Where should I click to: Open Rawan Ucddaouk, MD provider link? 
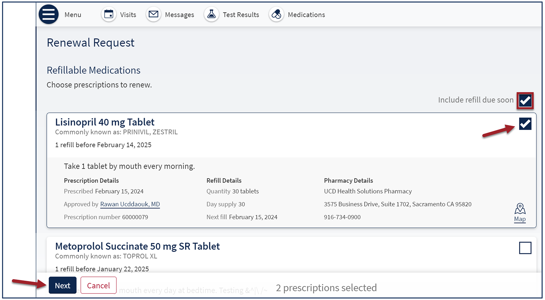point(130,204)
